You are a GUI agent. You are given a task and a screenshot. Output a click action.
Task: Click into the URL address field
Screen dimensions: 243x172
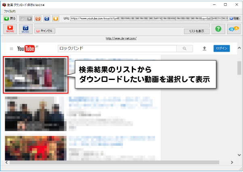pyautogui.click(x=149, y=19)
